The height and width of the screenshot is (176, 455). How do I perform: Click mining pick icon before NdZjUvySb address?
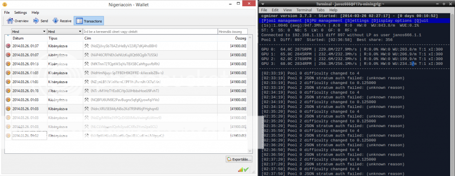[87, 46]
